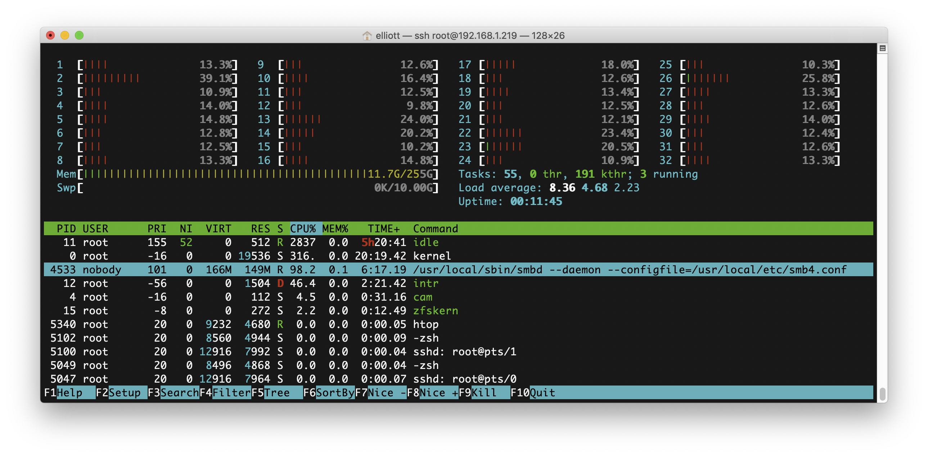928x456 pixels.
Task: Click the home folder icon in title bar
Action: point(367,36)
